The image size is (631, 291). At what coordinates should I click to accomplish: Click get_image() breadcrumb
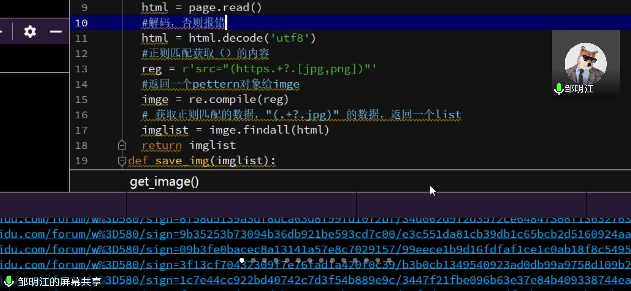(x=164, y=182)
